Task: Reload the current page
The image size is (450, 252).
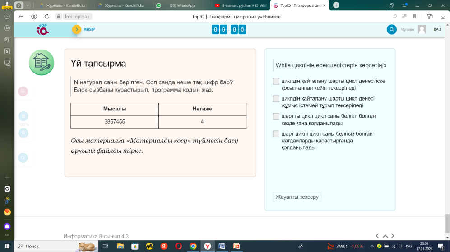Action: tap(47, 17)
